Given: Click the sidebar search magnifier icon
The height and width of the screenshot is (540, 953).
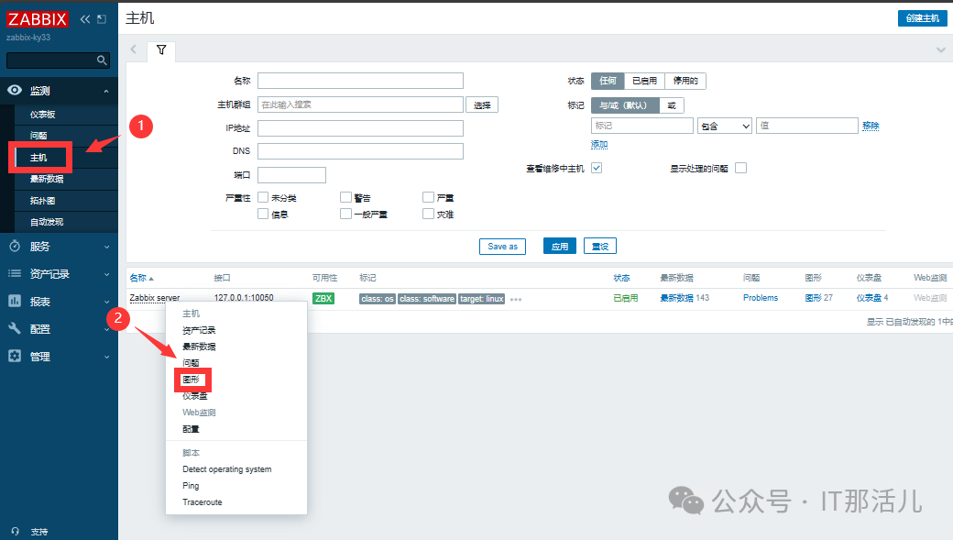Looking at the screenshot, I should [x=102, y=61].
